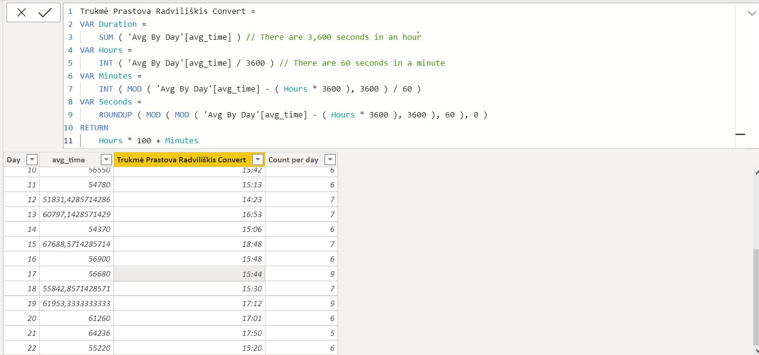Click the ROUNDUP function in line 9

[x=115, y=115]
